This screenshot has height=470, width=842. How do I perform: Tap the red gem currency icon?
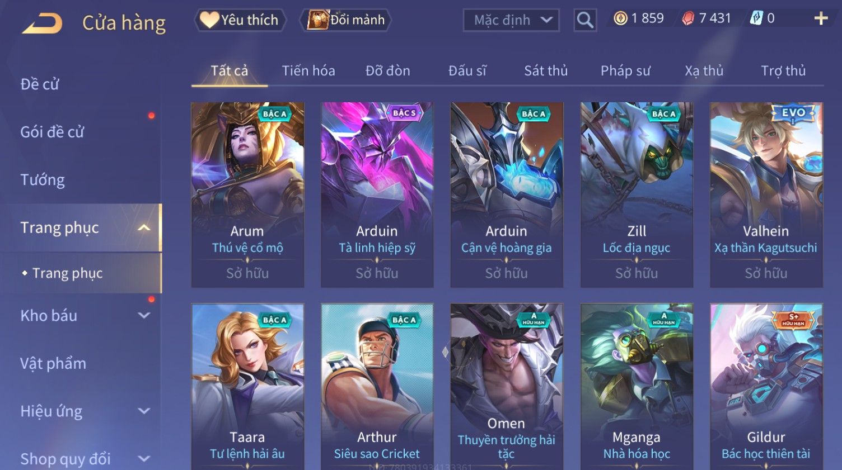tap(688, 18)
